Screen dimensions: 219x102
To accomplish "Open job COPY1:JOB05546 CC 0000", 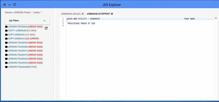I will pos(22,30).
